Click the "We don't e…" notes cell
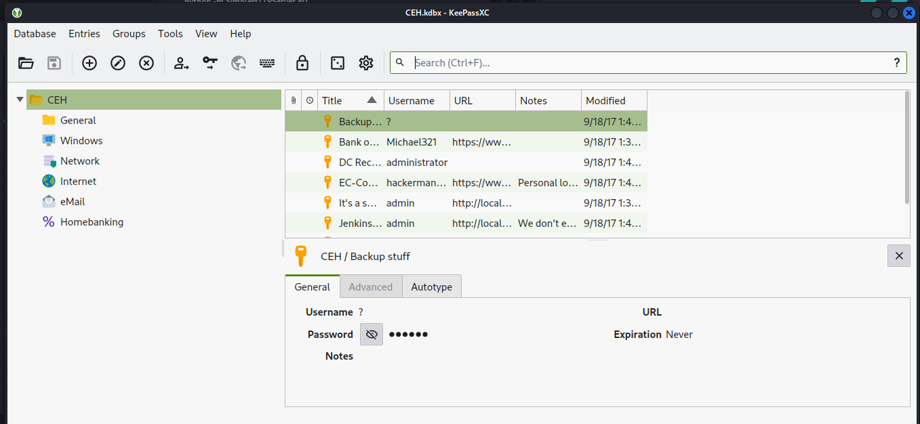This screenshot has width=920, height=424. pyautogui.click(x=548, y=223)
